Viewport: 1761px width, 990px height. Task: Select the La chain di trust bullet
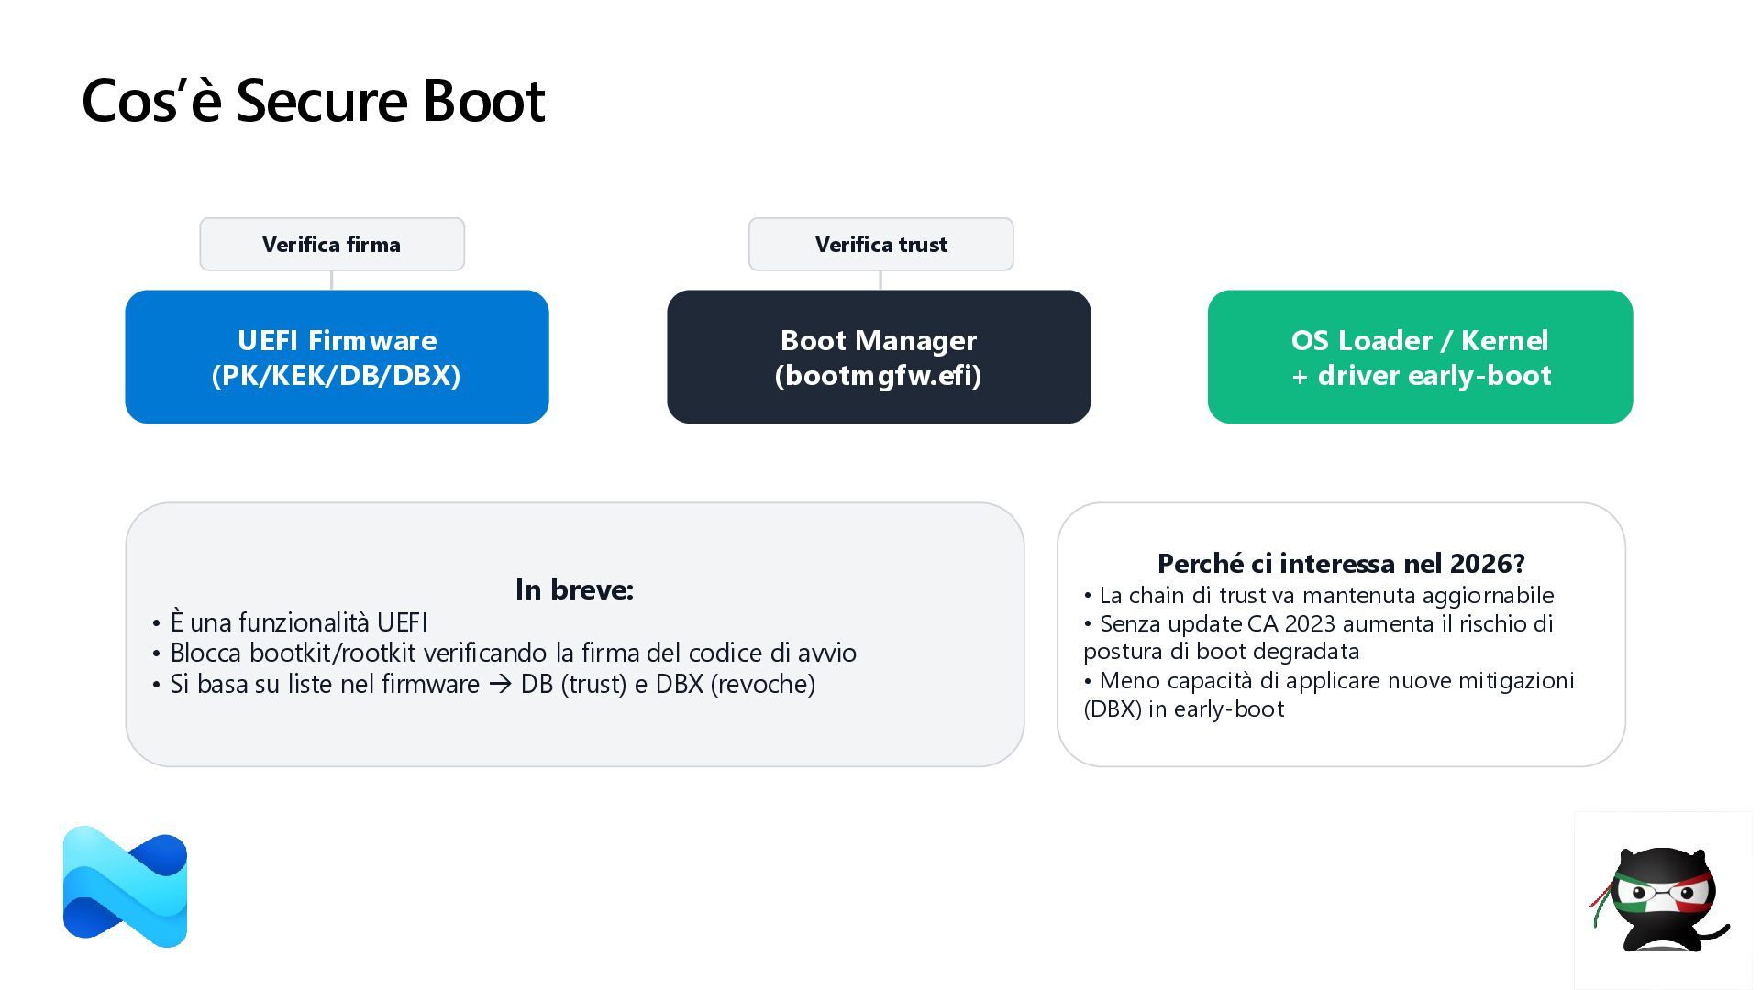(1325, 596)
